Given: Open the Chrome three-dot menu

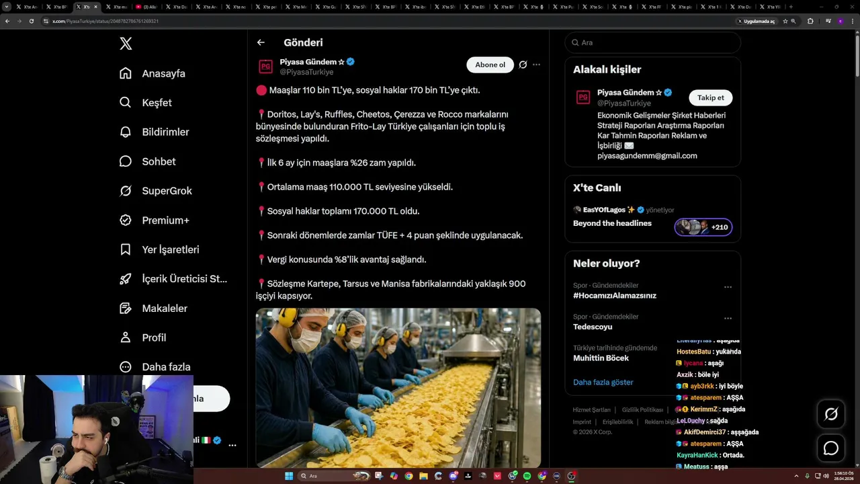Looking at the screenshot, I should [x=853, y=21].
